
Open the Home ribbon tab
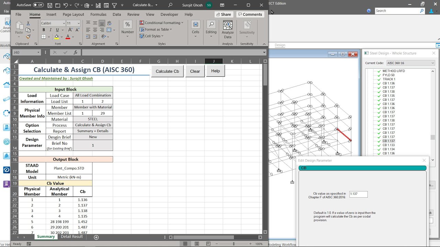tap(35, 14)
